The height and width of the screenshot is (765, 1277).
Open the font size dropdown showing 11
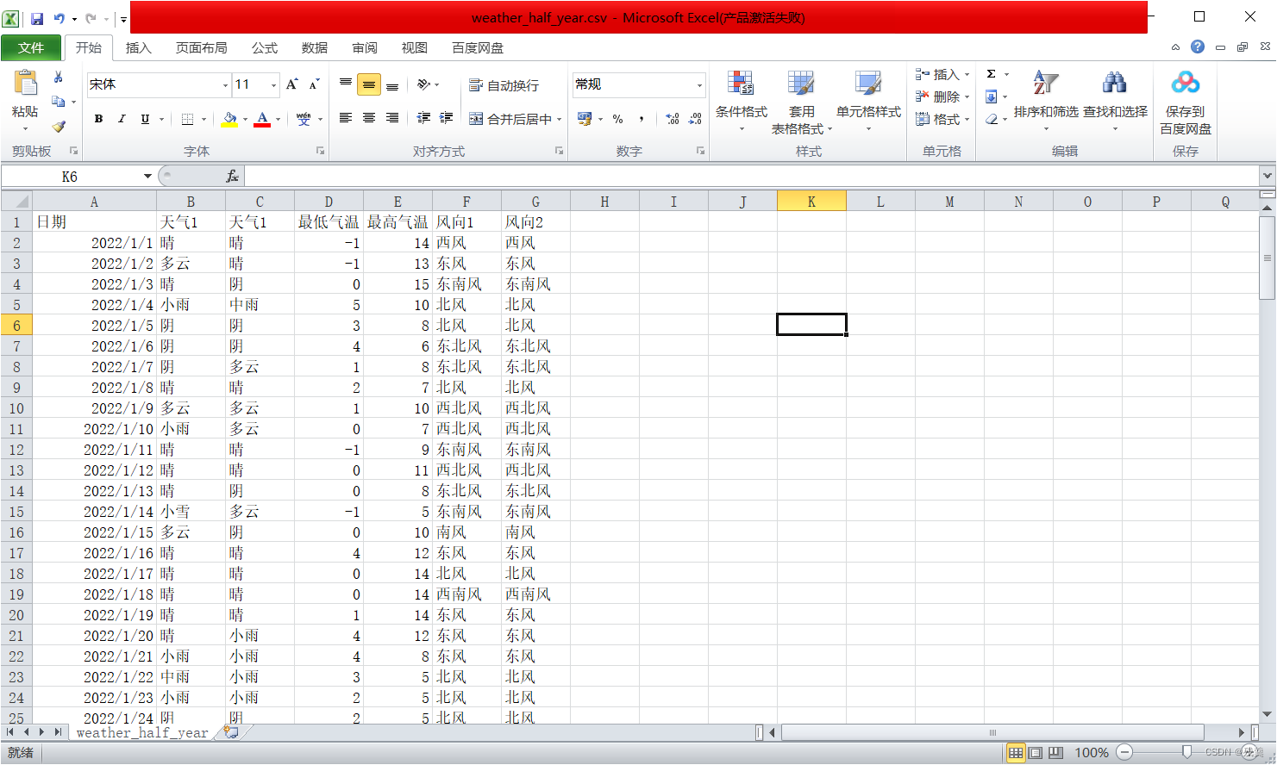[x=274, y=84]
